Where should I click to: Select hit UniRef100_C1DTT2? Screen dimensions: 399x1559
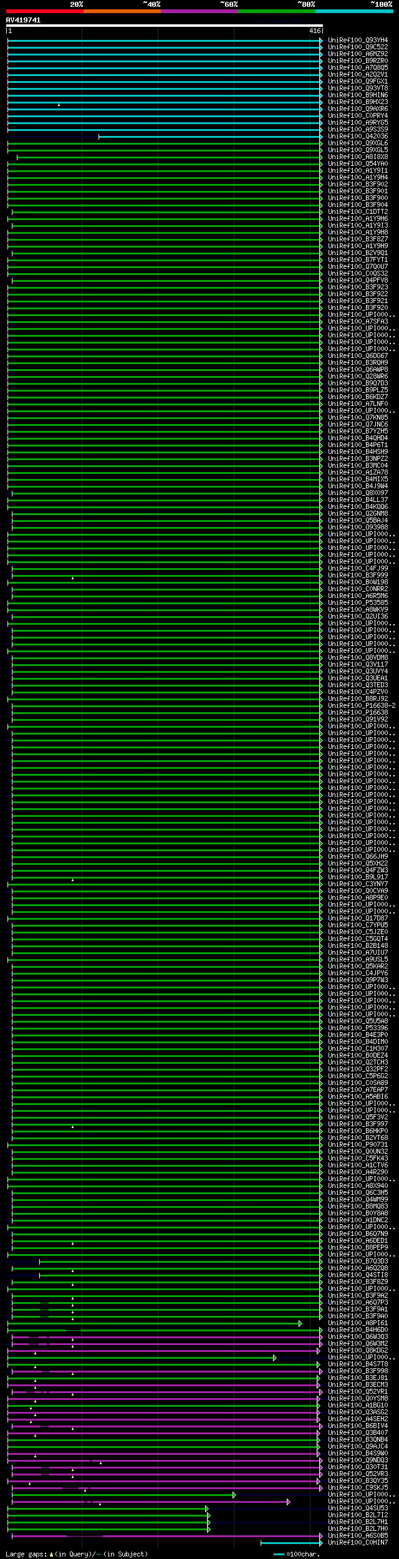358,212
